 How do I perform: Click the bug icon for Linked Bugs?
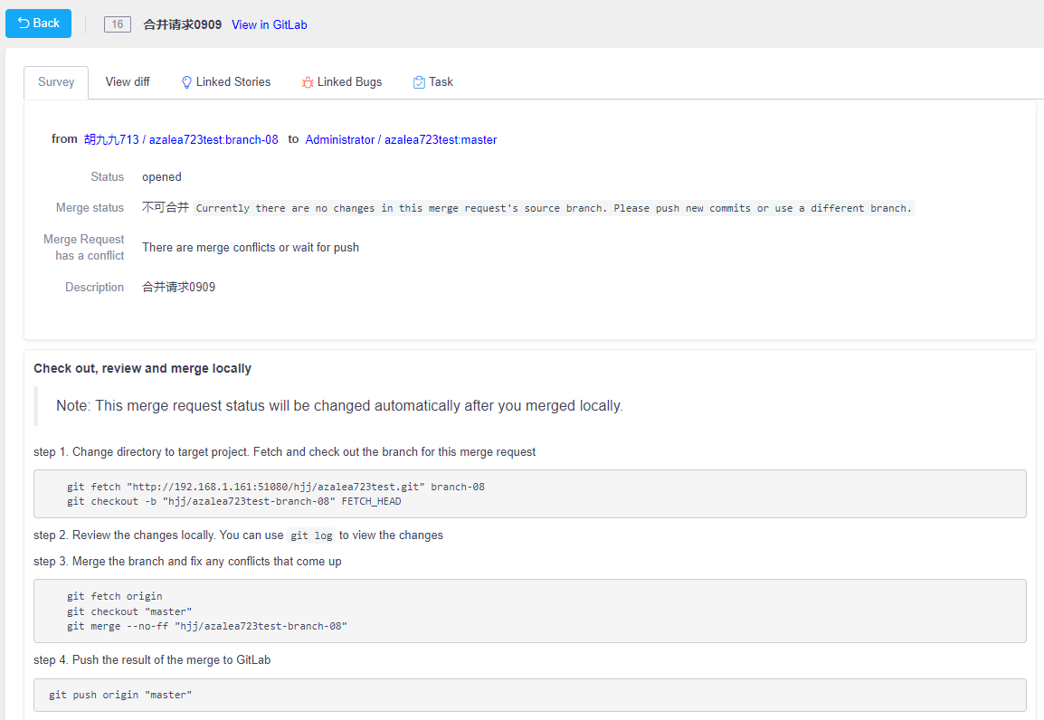coord(308,82)
